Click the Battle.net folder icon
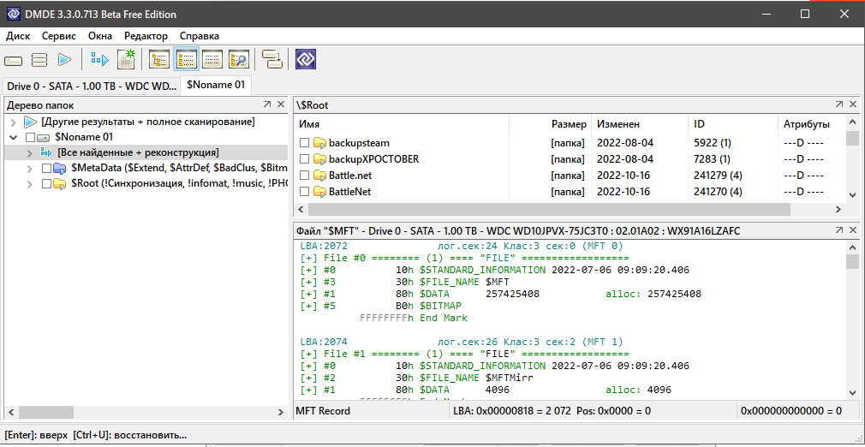The image size is (865, 447). click(x=320, y=176)
